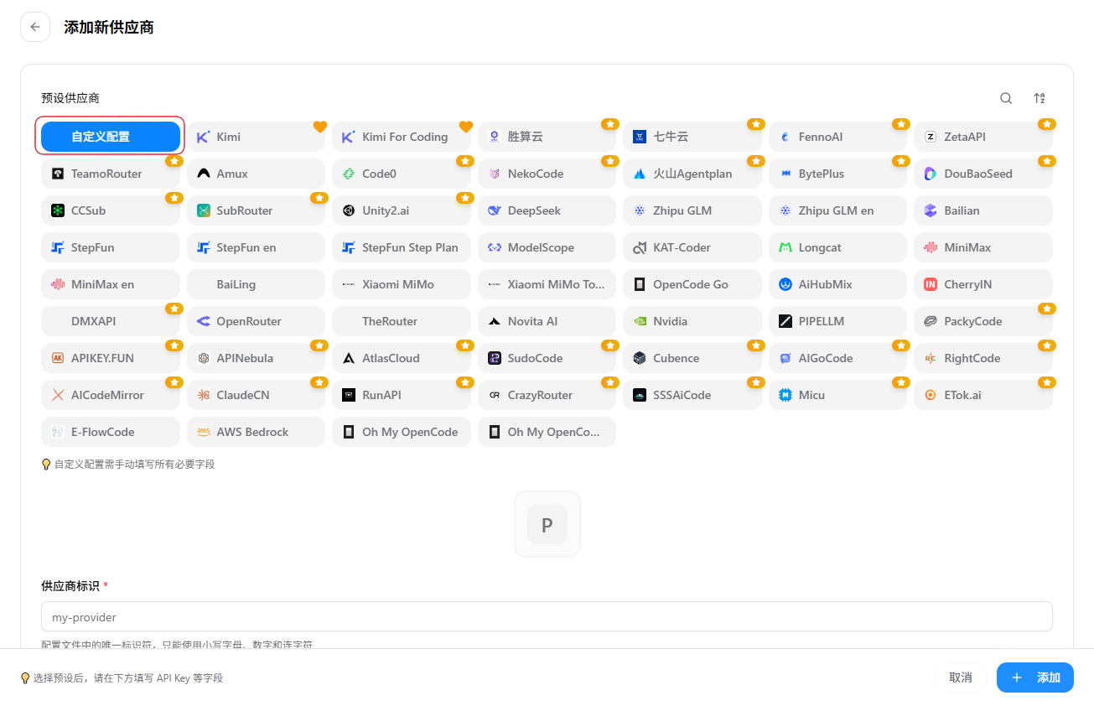Click the sort order icon
1094x706 pixels.
(x=1040, y=98)
